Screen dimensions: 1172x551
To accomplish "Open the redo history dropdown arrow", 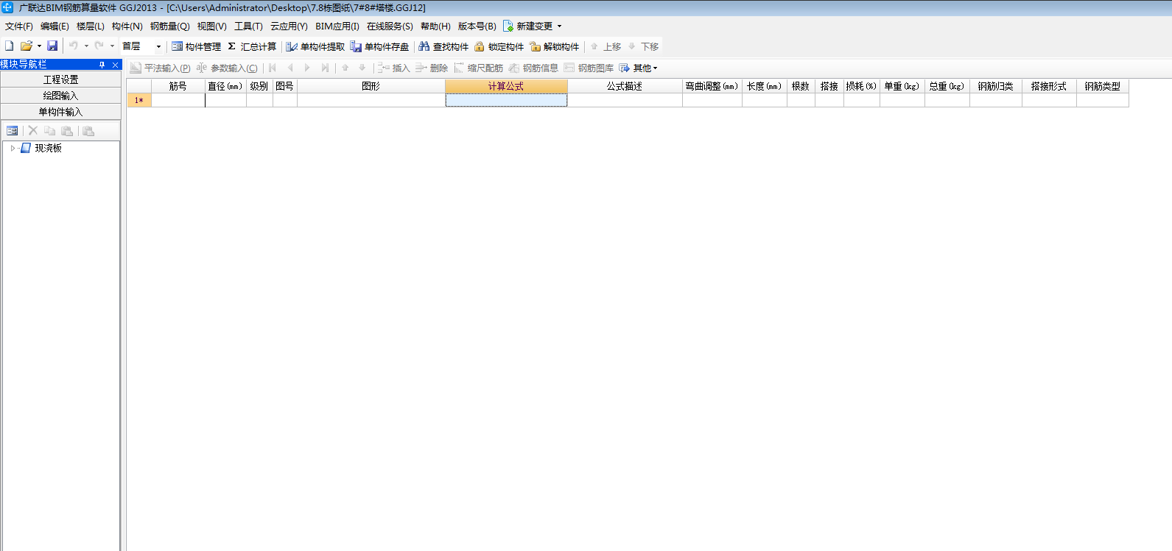I will [x=112, y=46].
